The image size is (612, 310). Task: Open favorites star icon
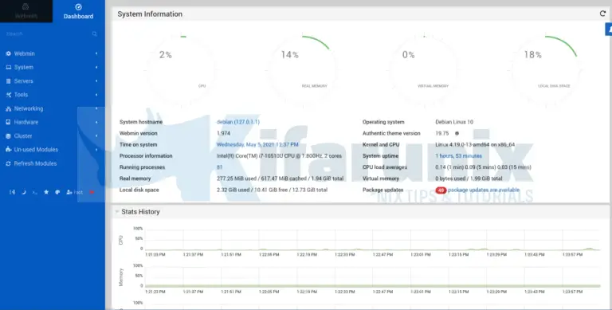coord(46,192)
